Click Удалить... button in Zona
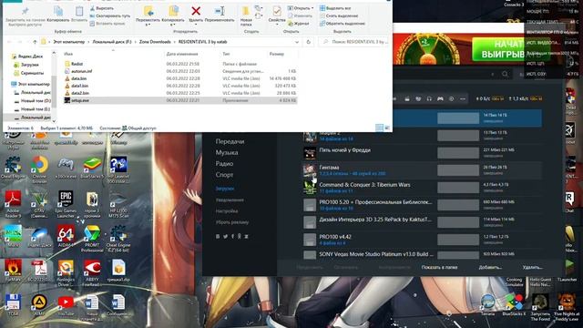The height and width of the screenshot is (328, 583). tap(532, 267)
